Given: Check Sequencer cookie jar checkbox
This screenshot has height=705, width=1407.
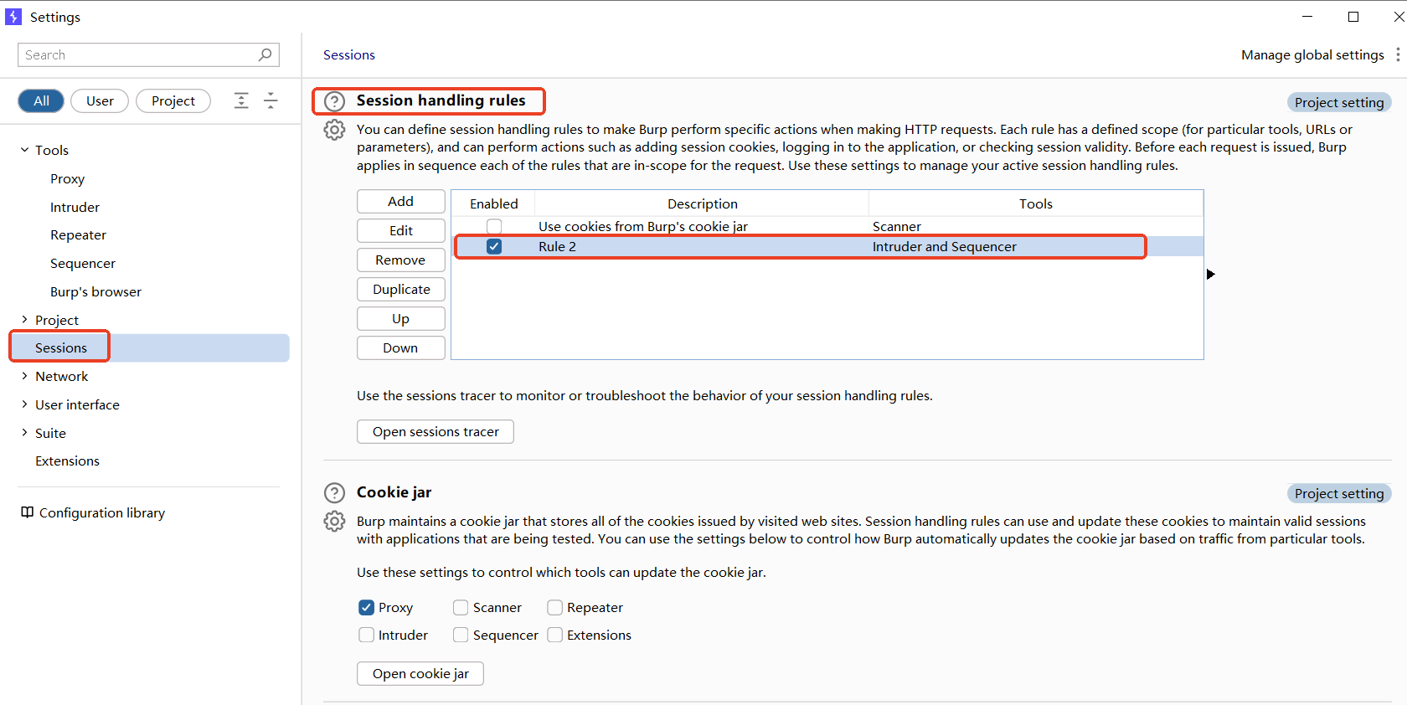Looking at the screenshot, I should pos(461,635).
